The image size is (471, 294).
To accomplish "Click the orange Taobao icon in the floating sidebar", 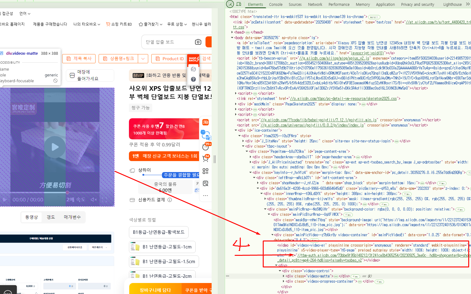I will tap(205, 122).
